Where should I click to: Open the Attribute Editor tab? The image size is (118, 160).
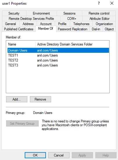(x=99, y=19)
